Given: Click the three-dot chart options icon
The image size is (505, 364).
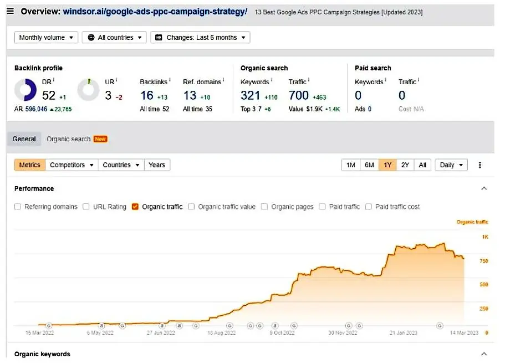Looking at the screenshot, I should [x=480, y=165].
